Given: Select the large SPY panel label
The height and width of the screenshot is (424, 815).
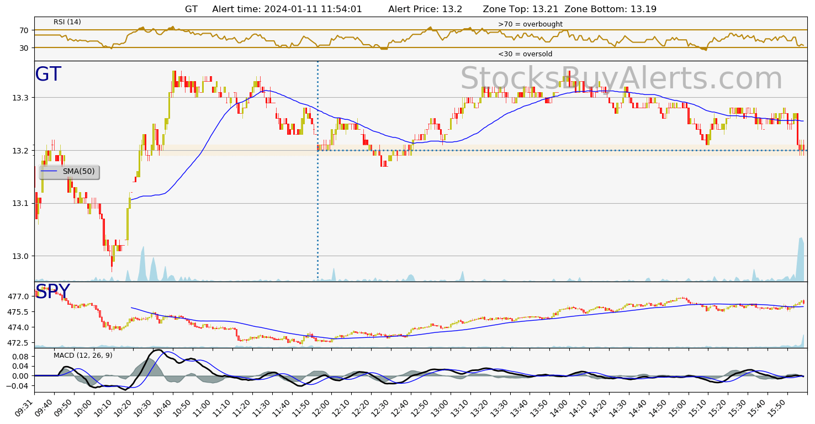Looking at the screenshot, I should pyautogui.click(x=52, y=291).
